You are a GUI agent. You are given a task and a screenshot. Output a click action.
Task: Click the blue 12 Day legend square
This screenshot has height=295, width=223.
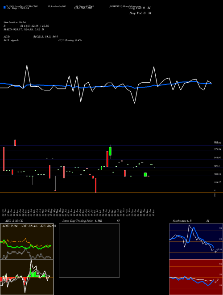pos(4,7)
